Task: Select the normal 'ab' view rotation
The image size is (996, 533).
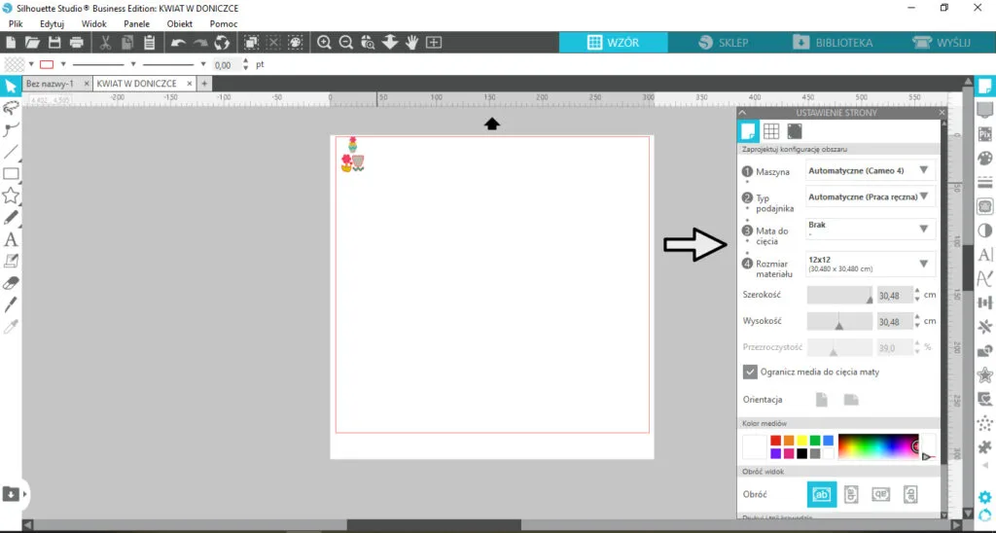Action: (x=821, y=494)
